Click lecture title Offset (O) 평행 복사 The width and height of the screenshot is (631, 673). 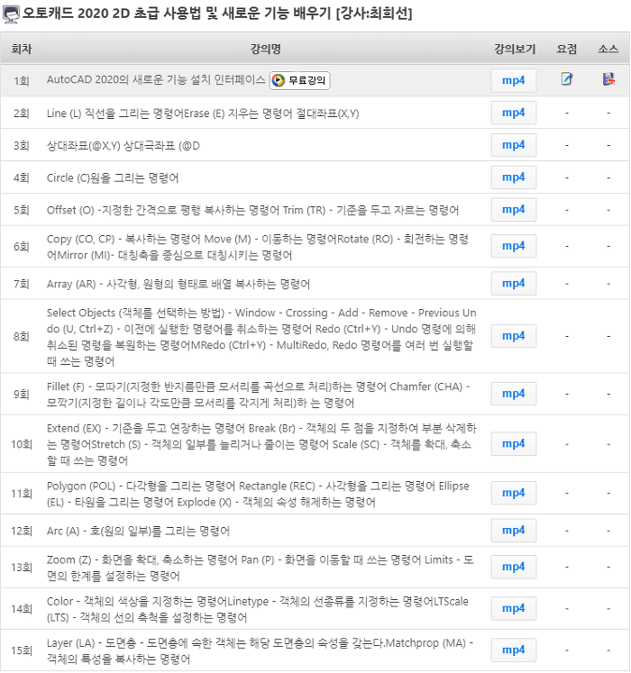pyautogui.click(x=252, y=210)
